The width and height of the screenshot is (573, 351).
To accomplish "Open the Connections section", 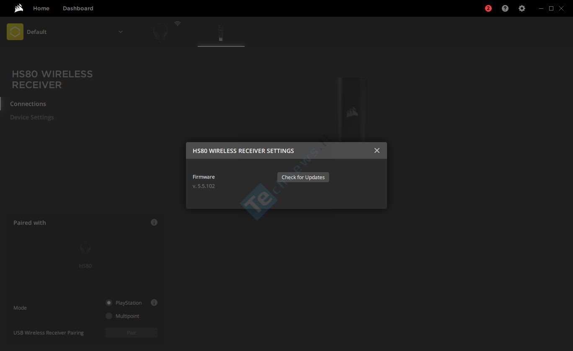I will point(28,104).
